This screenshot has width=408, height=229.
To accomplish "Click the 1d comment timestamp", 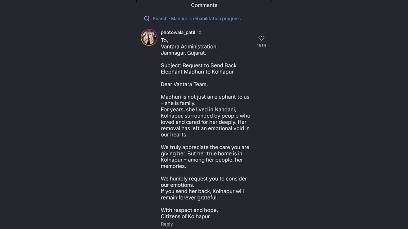I will (199, 32).
